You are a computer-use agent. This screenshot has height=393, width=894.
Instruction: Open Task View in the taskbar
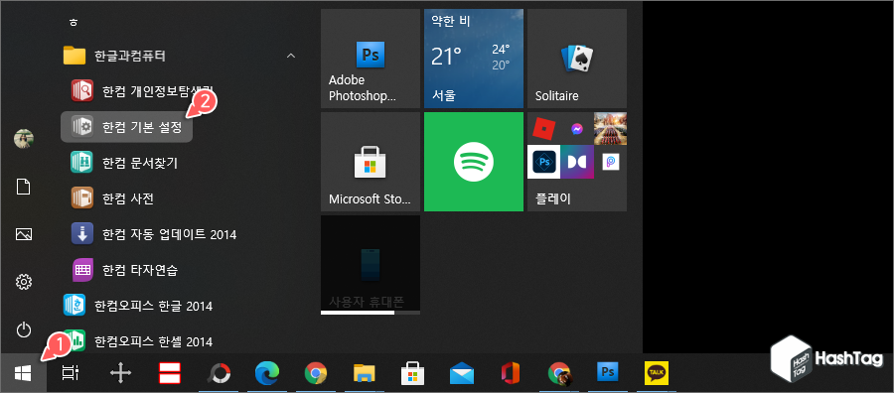coord(71,373)
